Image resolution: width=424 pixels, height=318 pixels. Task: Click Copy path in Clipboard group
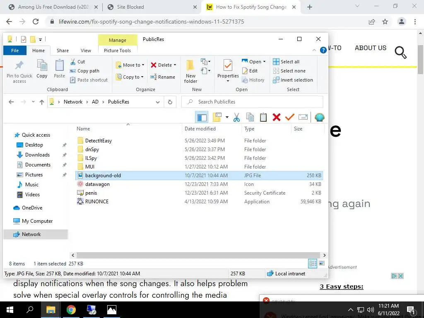coord(84,71)
